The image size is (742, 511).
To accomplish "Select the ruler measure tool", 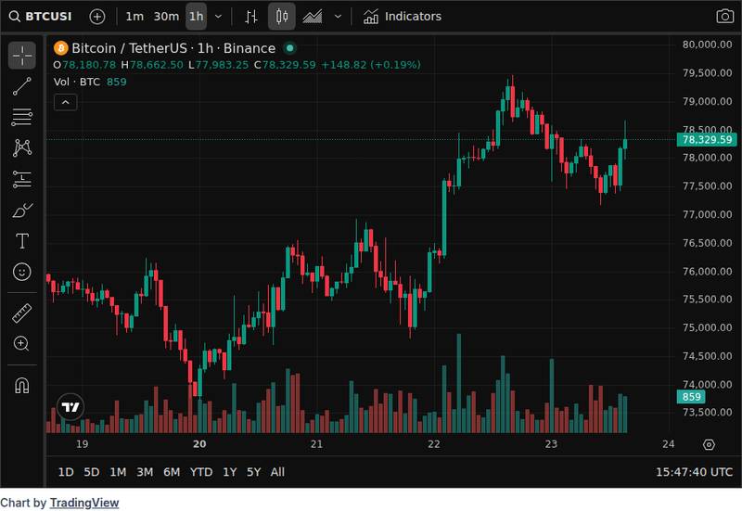I will 21,313.
